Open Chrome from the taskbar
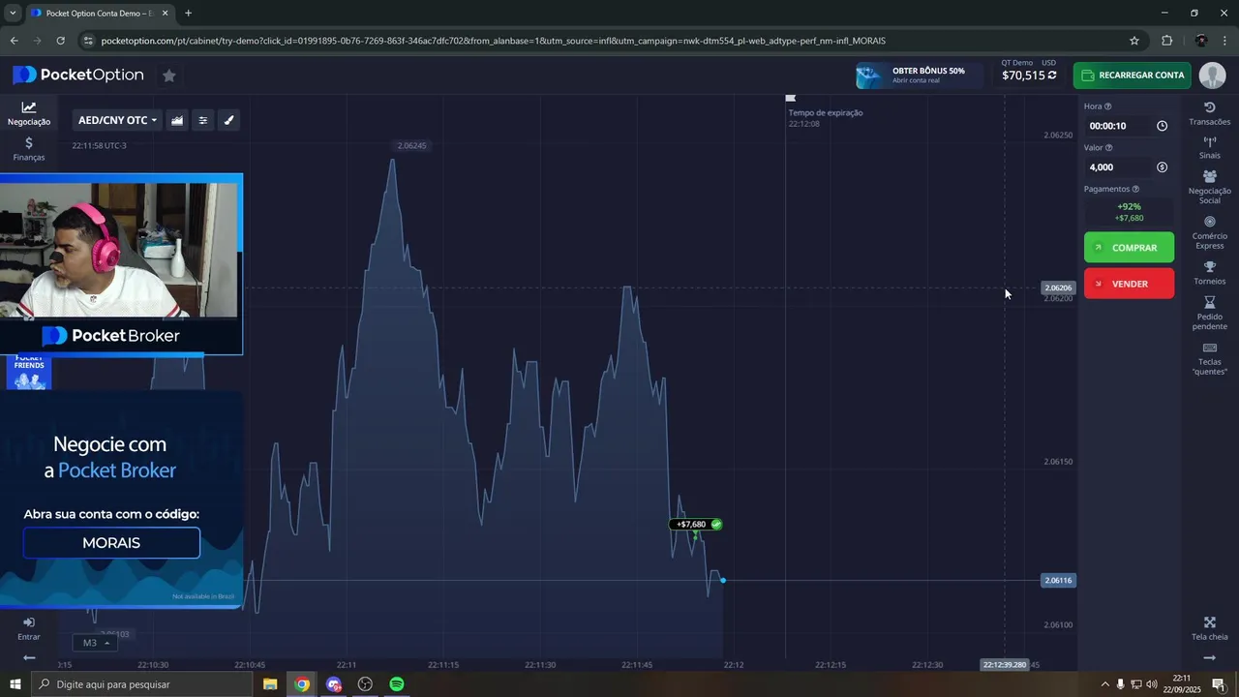 click(302, 684)
